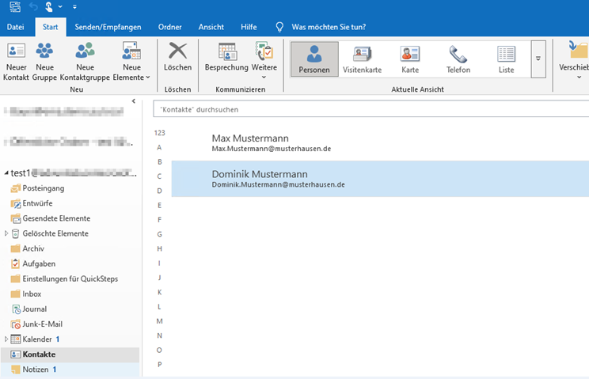Expand the Kalender folder
The width and height of the screenshot is (589, 379).
(6, 339)
